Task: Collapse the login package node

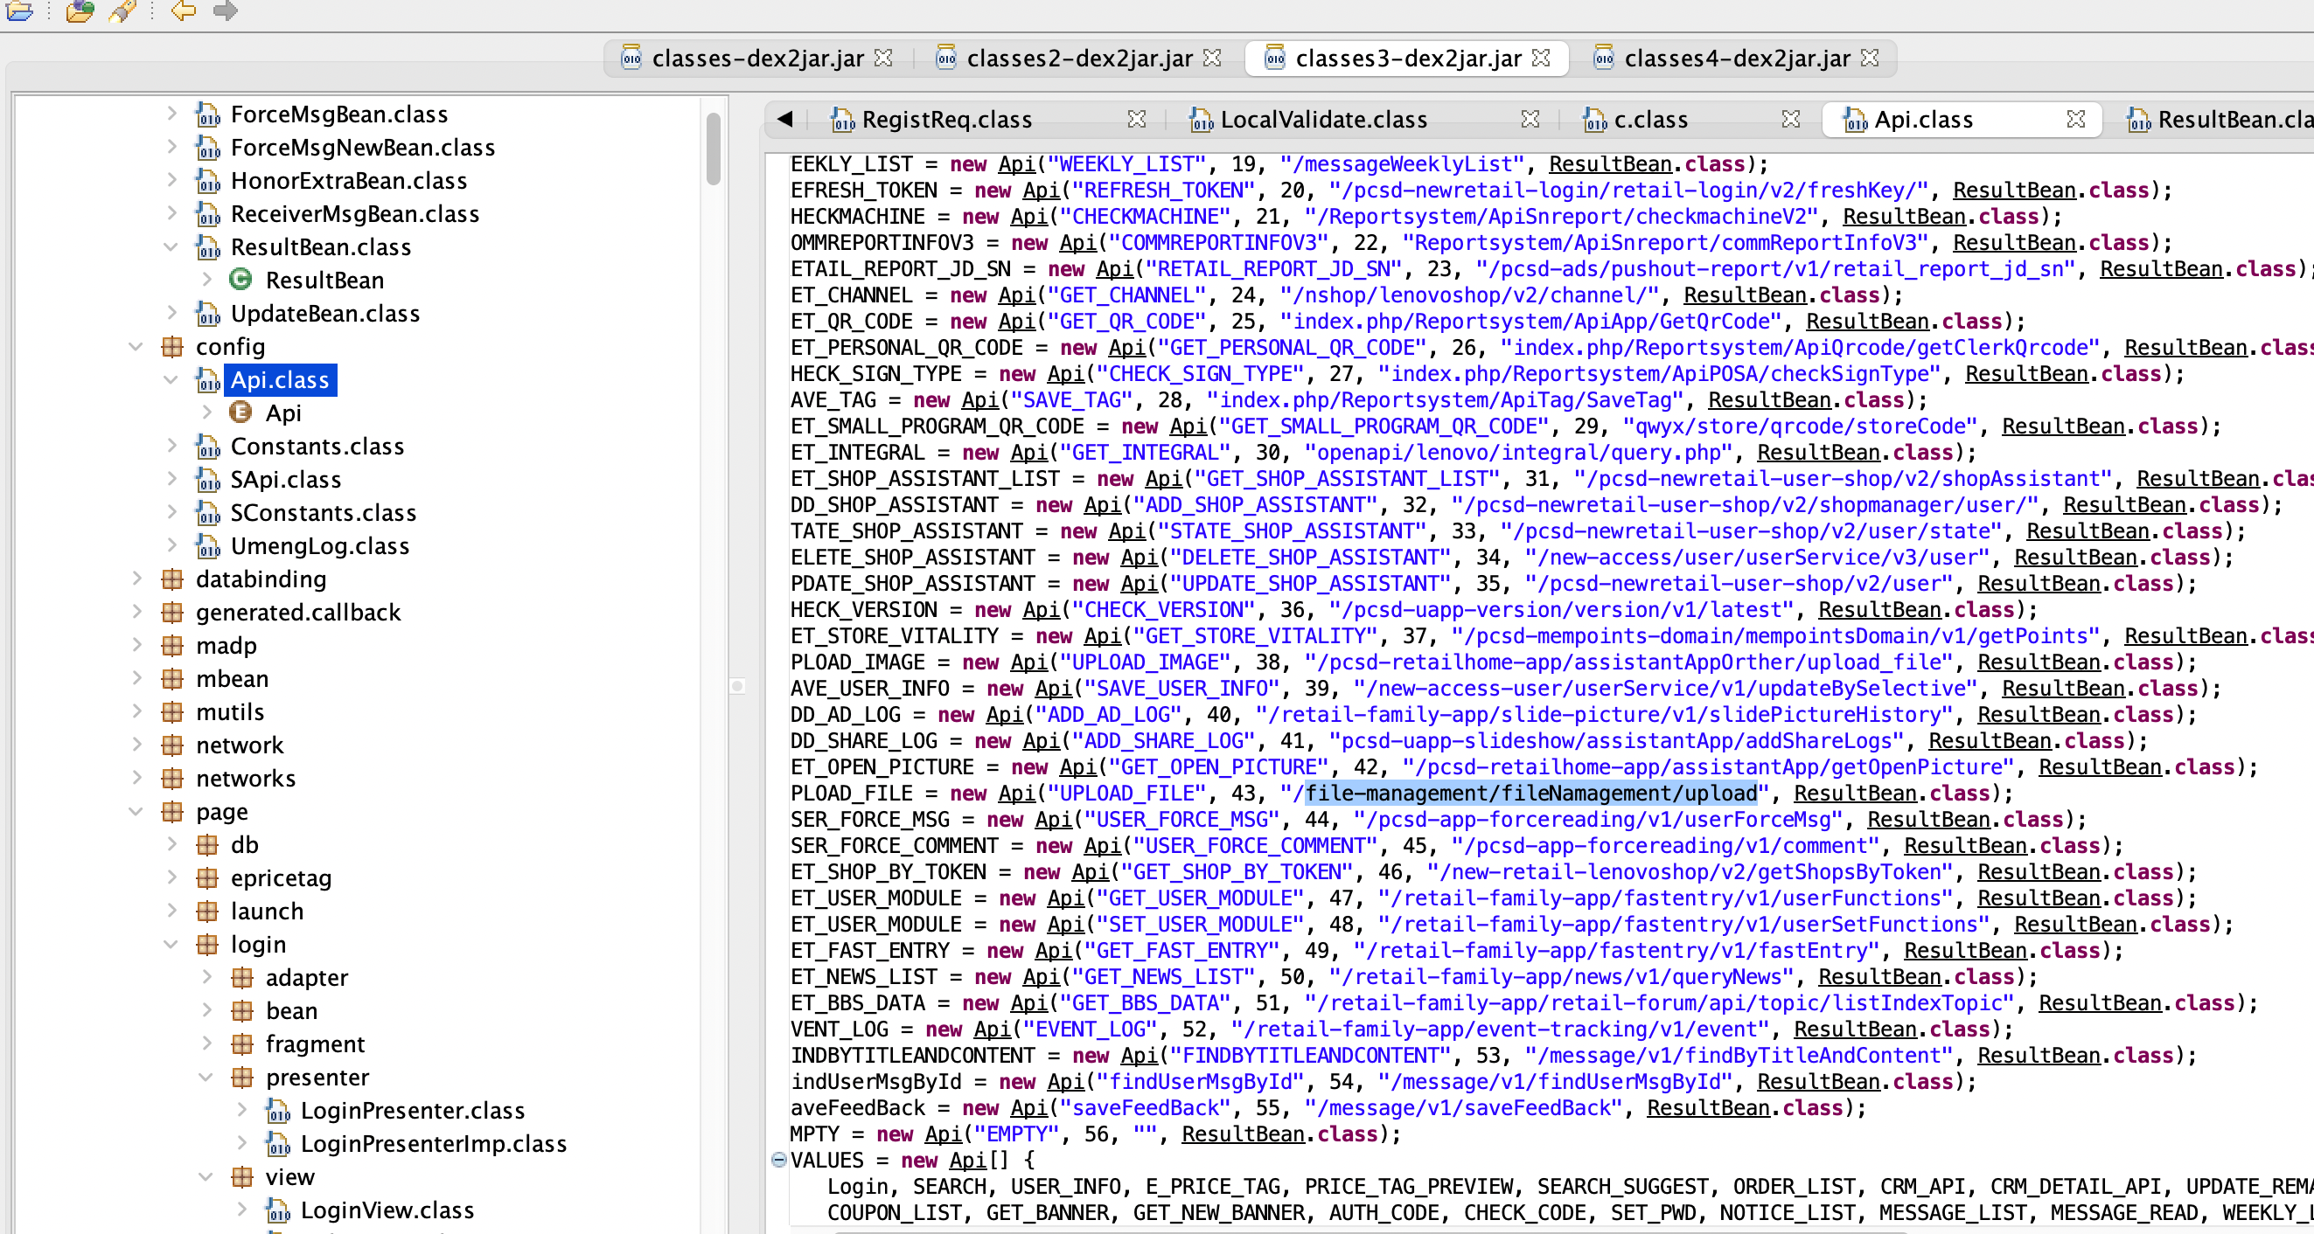Action: pyautogui.click(x=171, y=944)
